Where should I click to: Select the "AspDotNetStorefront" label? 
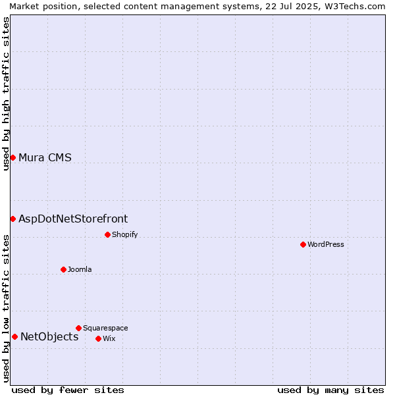click(73, 219)
